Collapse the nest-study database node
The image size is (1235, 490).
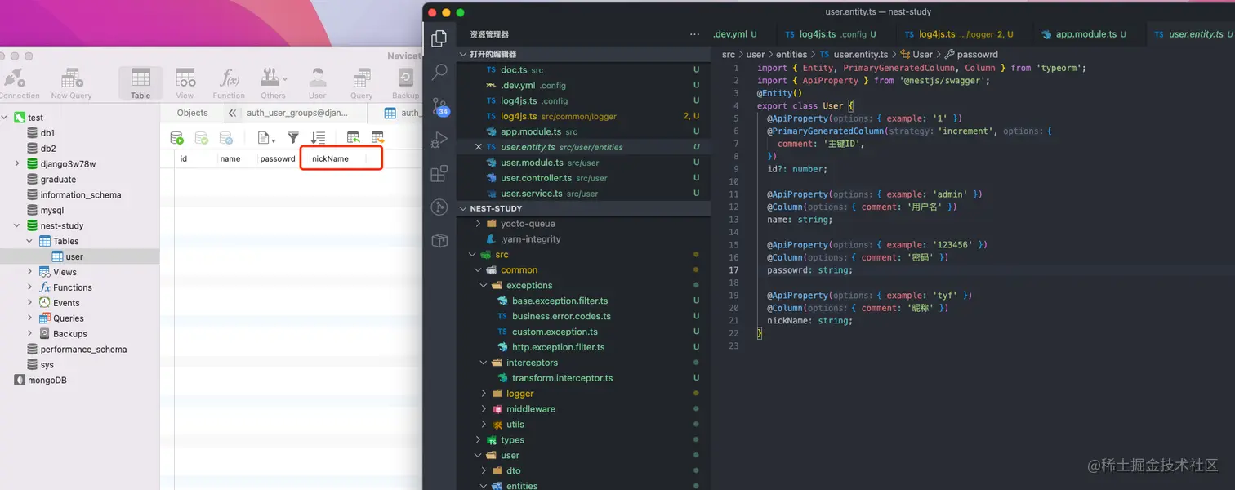click(17, 225)
